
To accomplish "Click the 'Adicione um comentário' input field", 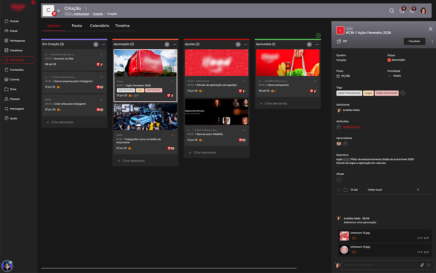I will click(380, 265).
